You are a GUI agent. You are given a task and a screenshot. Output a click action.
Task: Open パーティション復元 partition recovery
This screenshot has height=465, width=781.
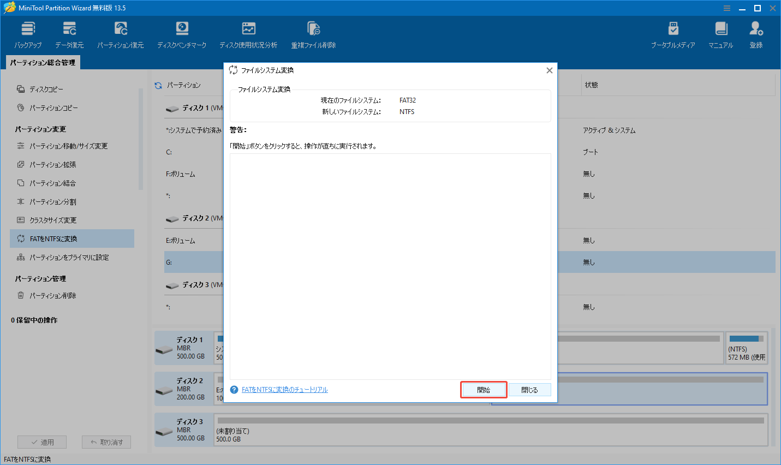click(x=120, y=34)
